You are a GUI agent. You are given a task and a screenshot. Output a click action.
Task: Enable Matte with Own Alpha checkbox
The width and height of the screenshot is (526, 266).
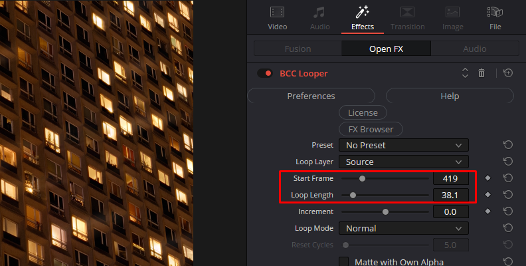(343, 261)
